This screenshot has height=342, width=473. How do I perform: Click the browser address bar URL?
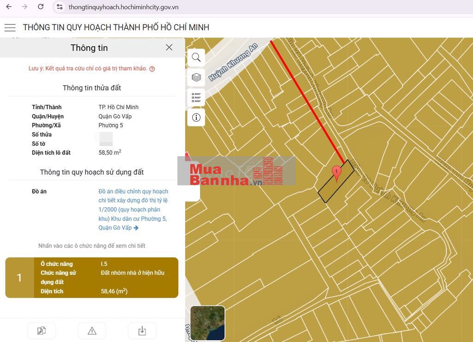point(123,7)
